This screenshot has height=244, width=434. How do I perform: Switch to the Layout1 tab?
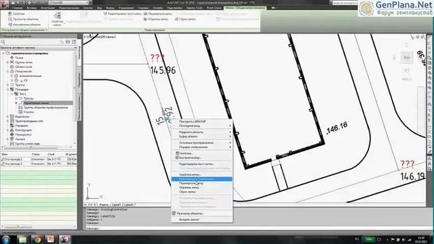(116, 205)
